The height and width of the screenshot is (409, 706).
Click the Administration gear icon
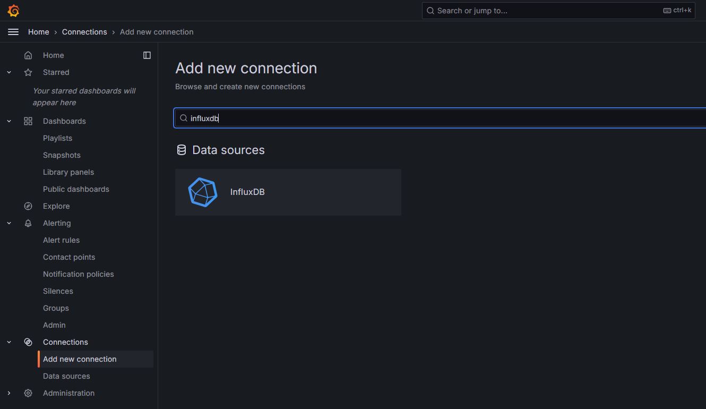click(28, 393)
